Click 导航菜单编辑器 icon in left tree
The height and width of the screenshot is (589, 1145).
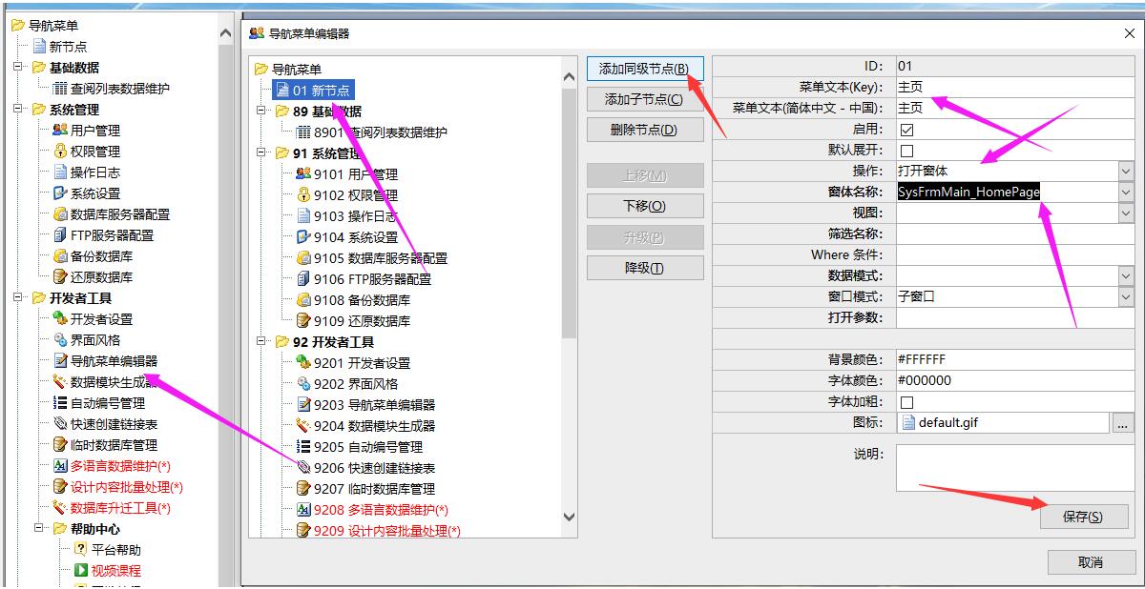coord(60,361)
